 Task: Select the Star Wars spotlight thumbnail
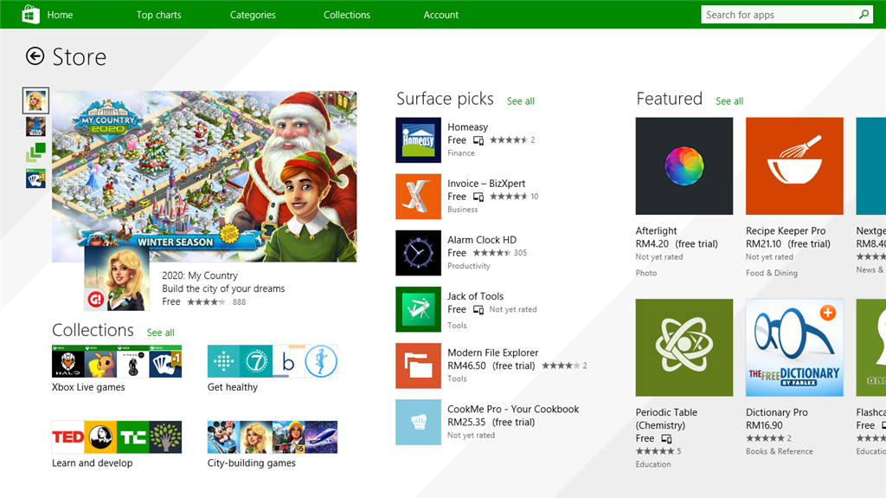coord(35,126)
